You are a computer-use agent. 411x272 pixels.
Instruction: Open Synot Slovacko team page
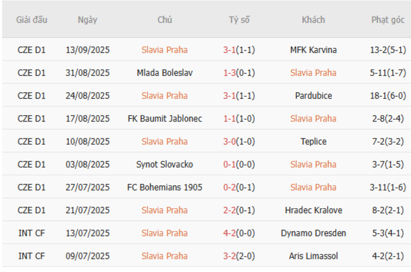click(x=164, y=164)
